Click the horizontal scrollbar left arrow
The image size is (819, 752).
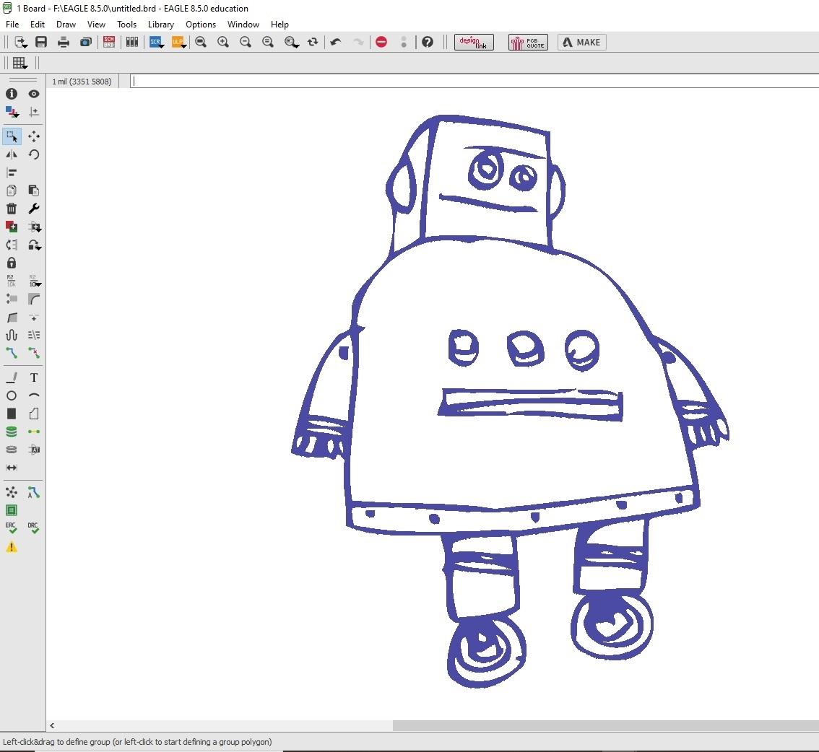[x=52, y=725]
